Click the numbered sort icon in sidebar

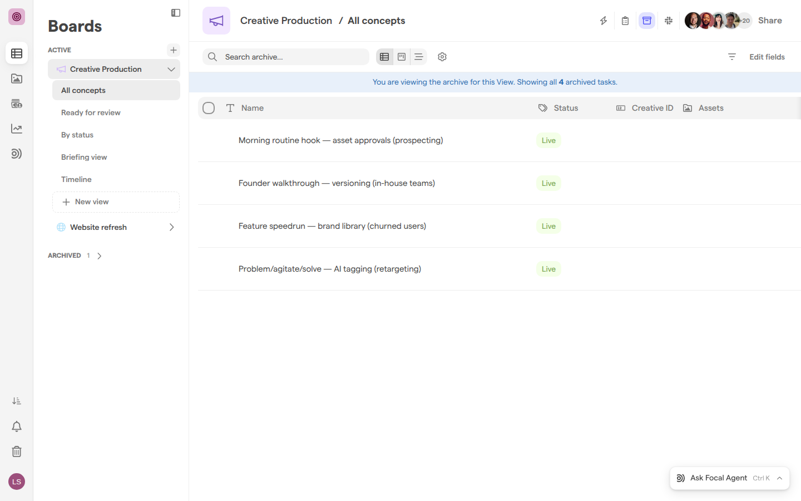(x=17, y=401)
